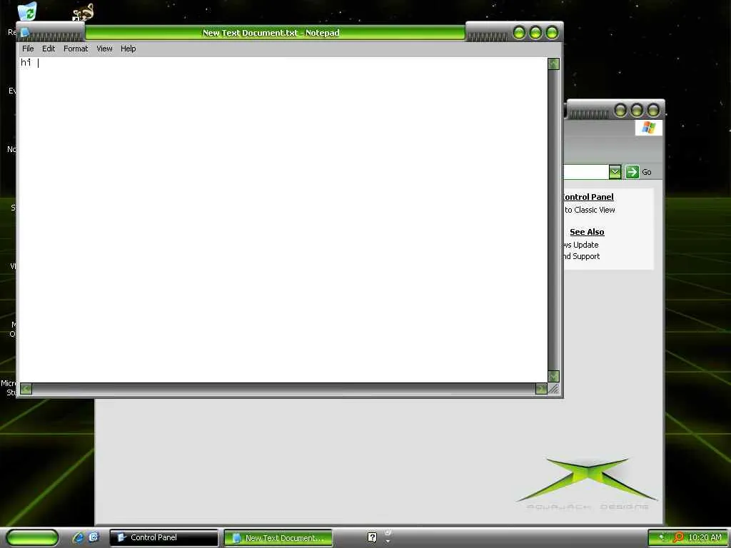Click the Notepad vertical scroll up arrow
This screenshot has height=548, width=731.
(x=553, y=64)
